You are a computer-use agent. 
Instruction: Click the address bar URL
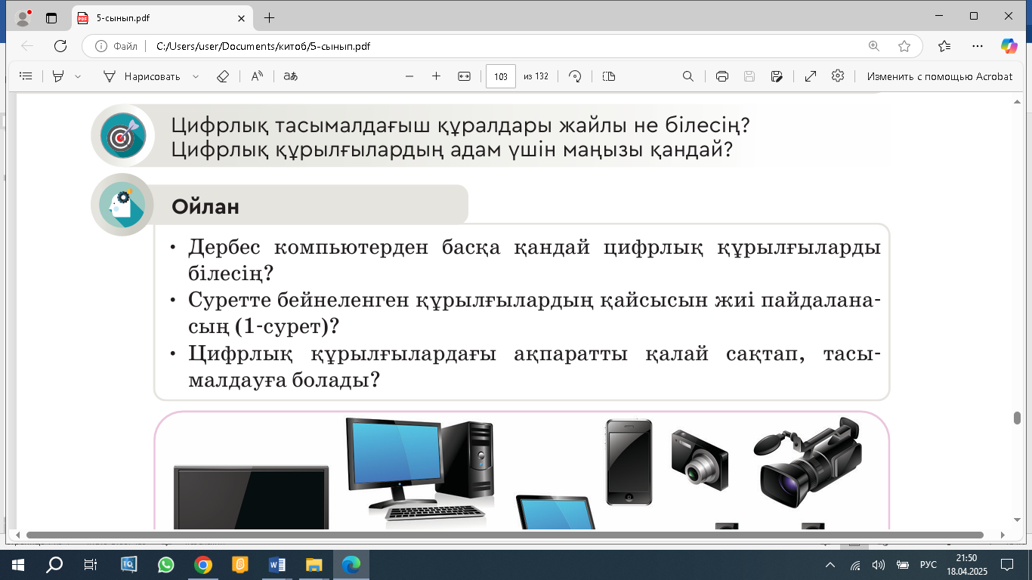(x=263, y=46)
